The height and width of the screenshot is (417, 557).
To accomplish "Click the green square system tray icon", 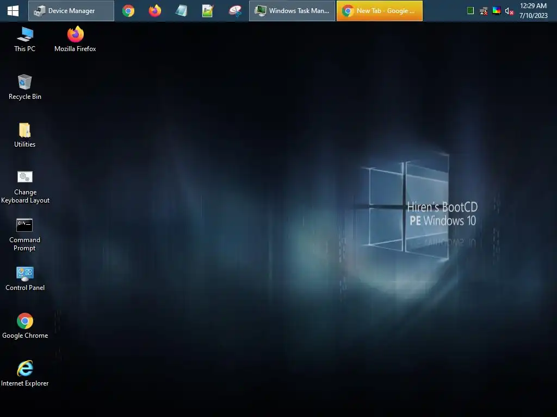I will [x=471, y=11].
